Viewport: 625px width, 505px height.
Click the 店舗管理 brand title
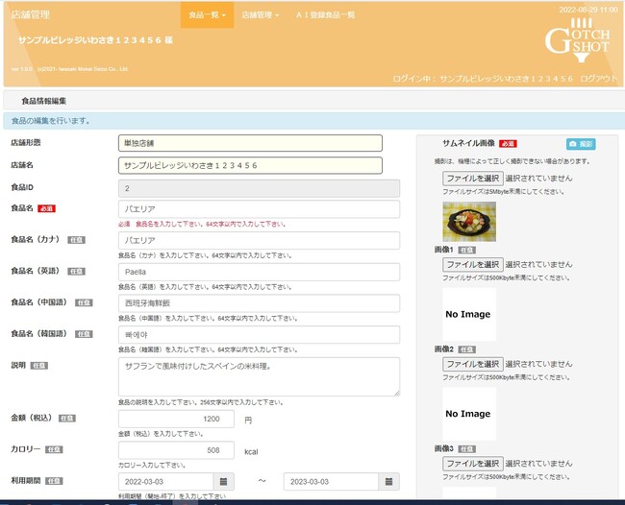30,15
